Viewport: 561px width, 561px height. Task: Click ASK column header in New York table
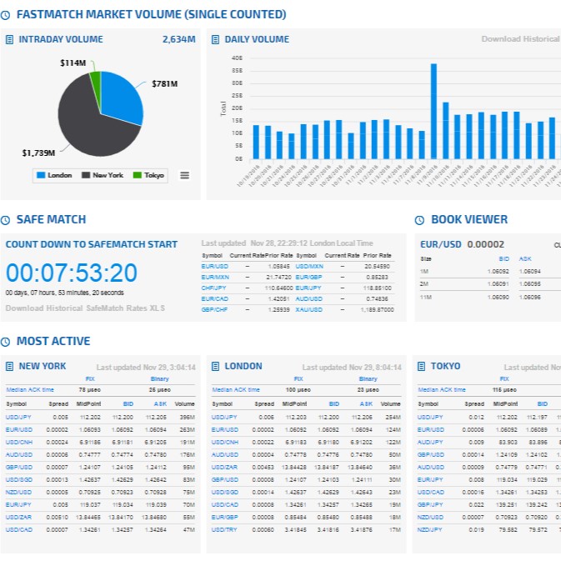point(160,403)
